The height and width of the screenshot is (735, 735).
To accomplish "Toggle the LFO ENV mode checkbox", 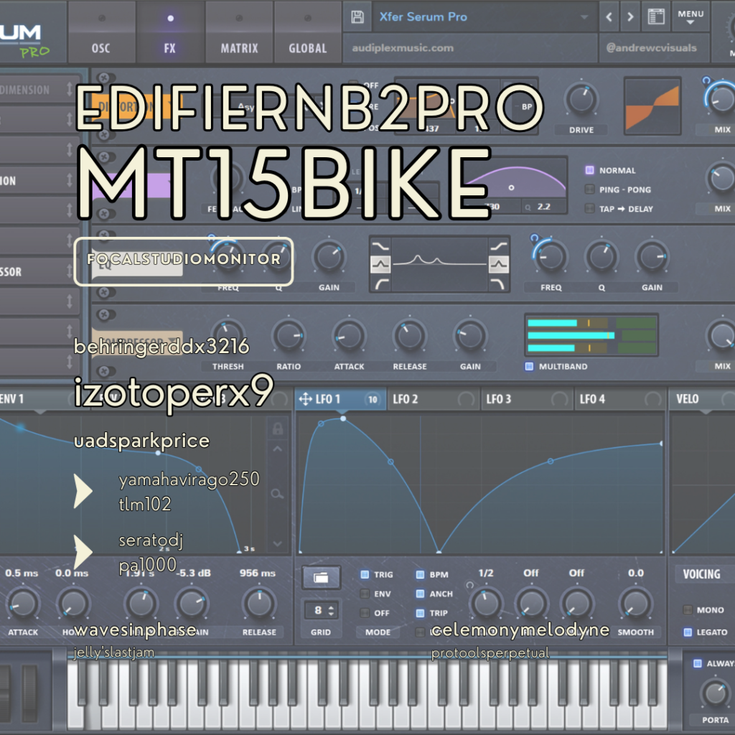I will click(365, 594).
